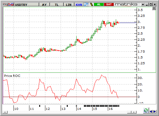Viewport: 159px width, 116px height.
Task: Click the 30. ROC axis label
Action: click(140, 78)
